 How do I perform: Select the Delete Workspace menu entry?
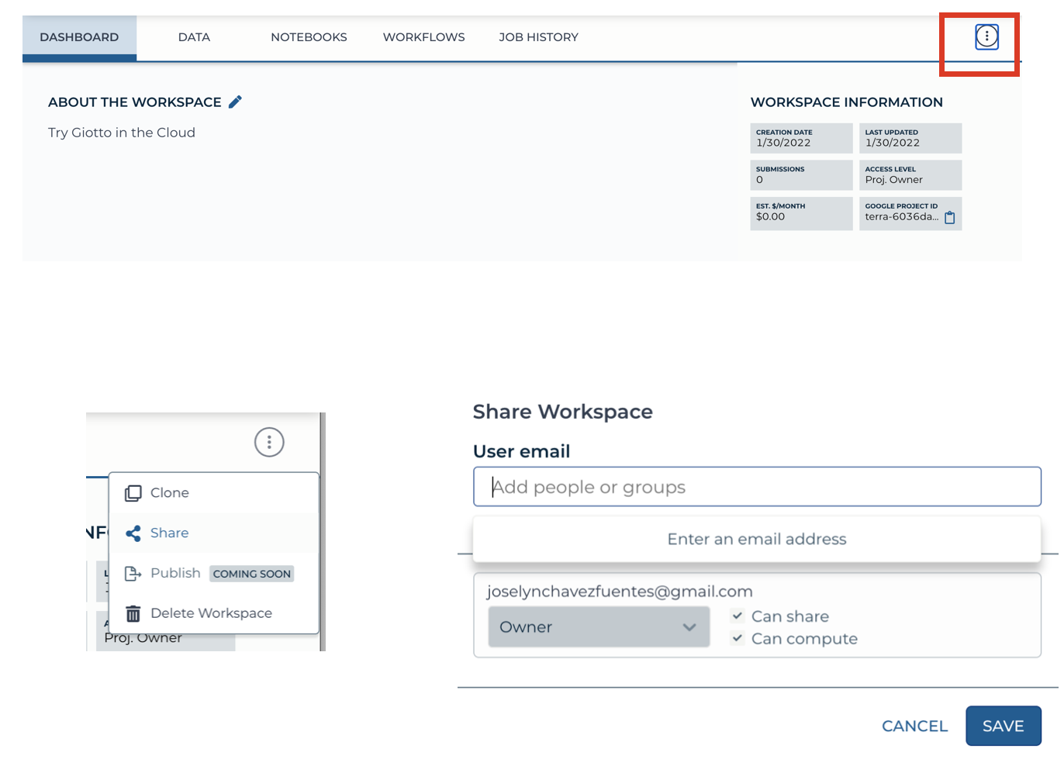(211, 613)
